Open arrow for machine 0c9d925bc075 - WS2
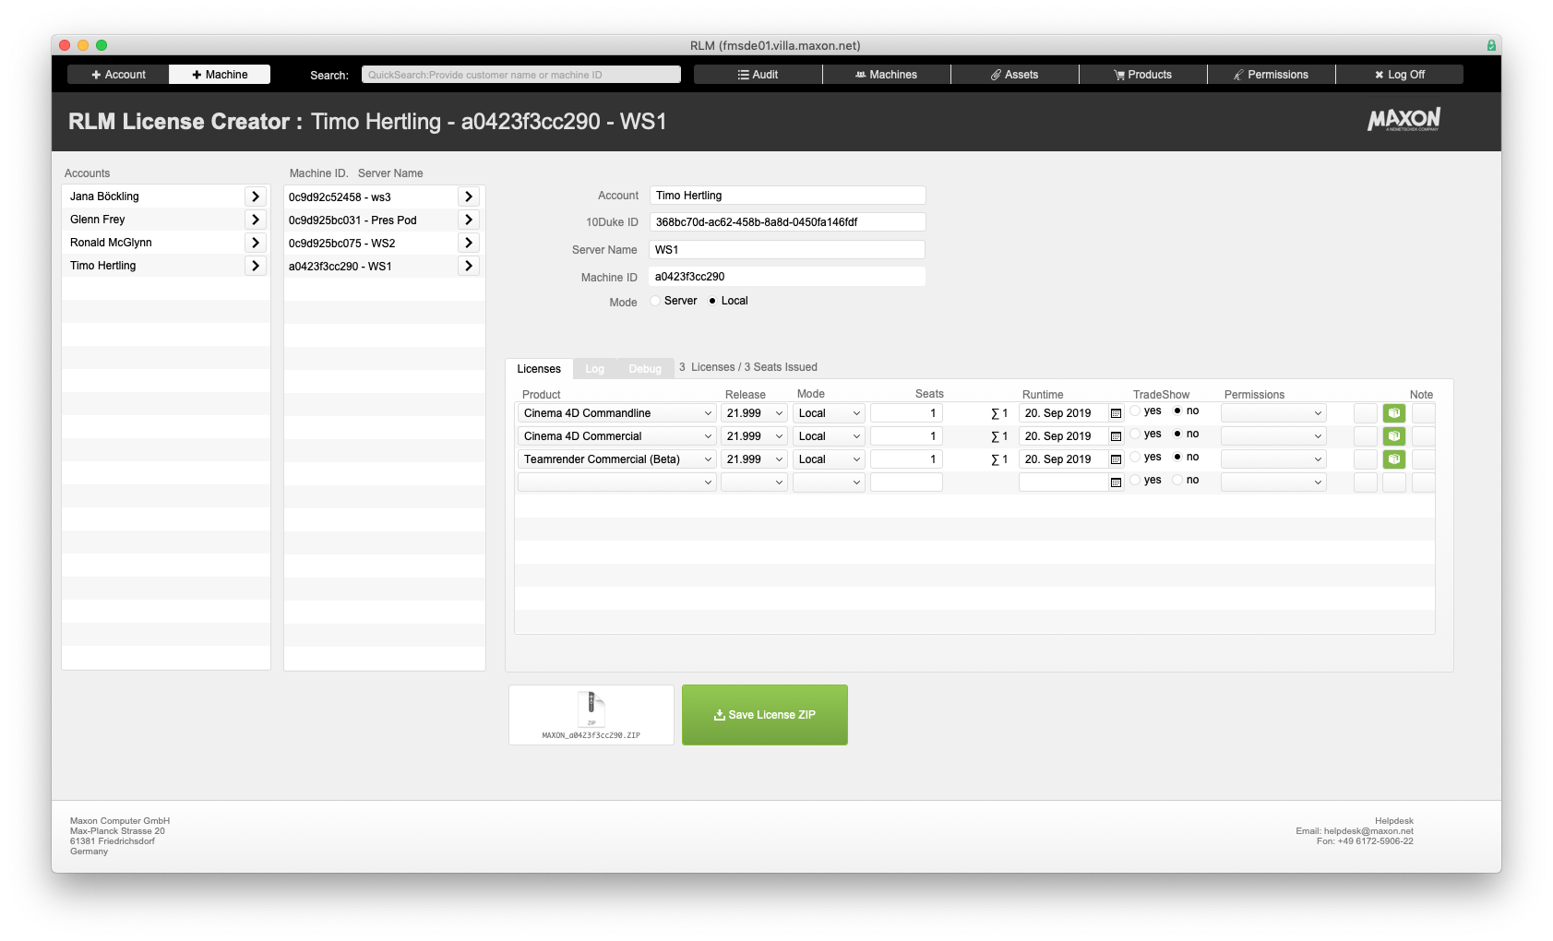The height and width of the screenshot is (941, 1553). 469,243
